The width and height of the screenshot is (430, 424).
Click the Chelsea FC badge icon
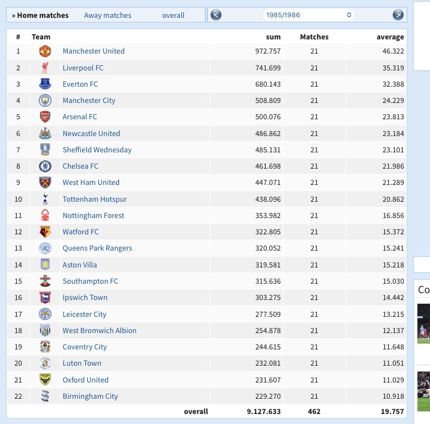[x=45, y=167]
